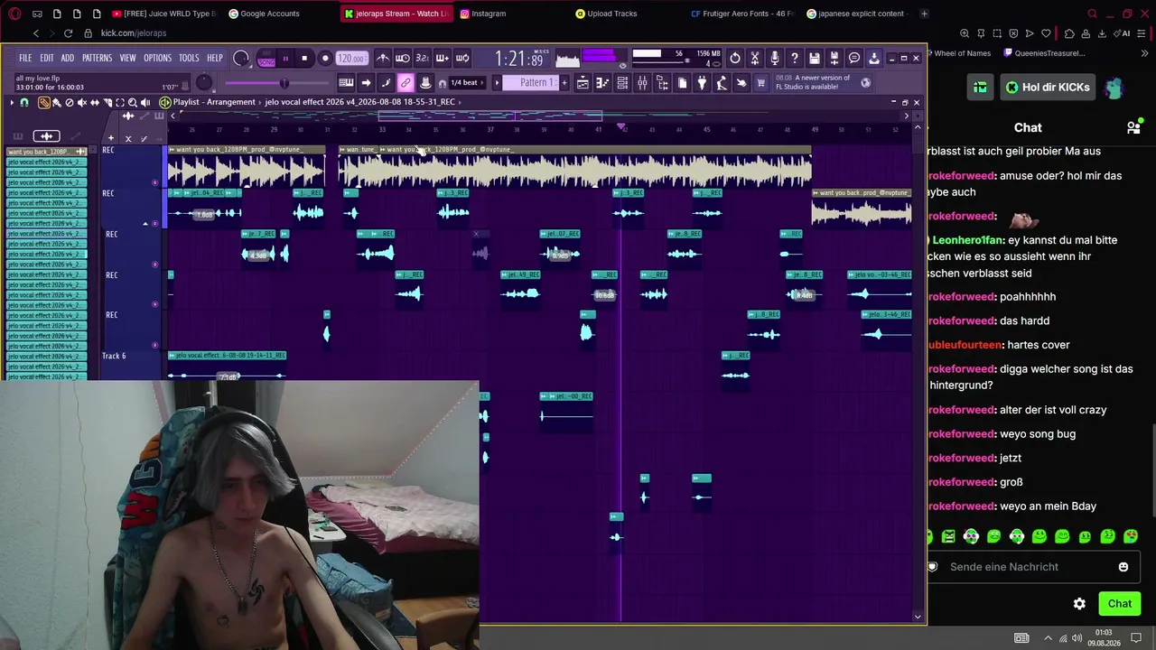Select the Playback speaker tool in playlist
The width and height of the screenshot is (1156, 650).
(146, 102)
